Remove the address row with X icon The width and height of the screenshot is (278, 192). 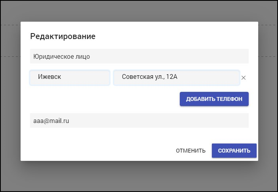click(244, 78)
